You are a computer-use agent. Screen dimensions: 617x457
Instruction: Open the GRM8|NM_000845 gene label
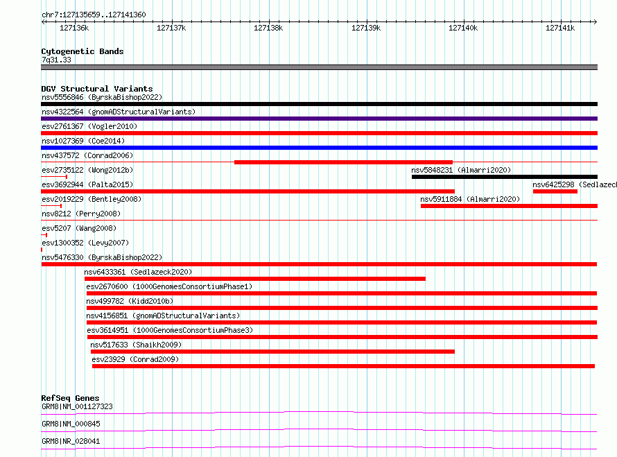coord(71,424)
